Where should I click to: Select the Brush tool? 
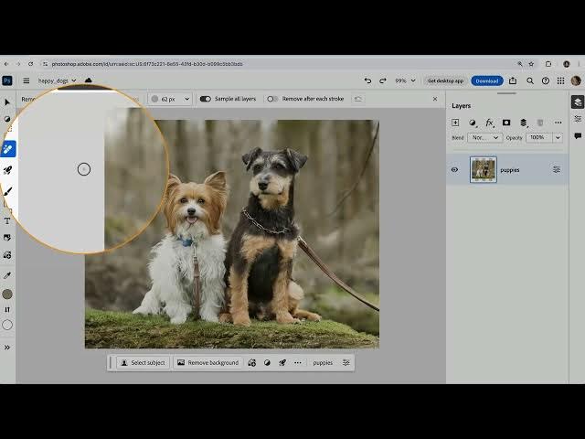click(x=7, y=192)
